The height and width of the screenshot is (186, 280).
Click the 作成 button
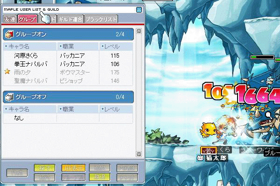tap(17, 173)
